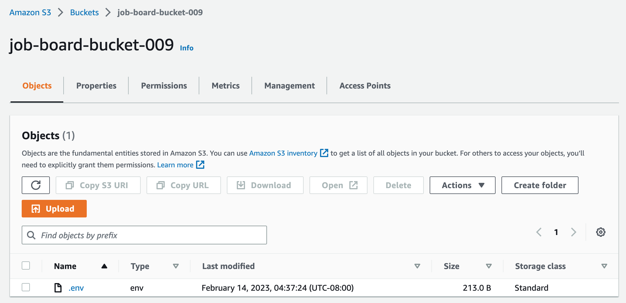Click the Delete button
Screen dimensions: 626x303
pyautogui.click(x=399, y=185)
